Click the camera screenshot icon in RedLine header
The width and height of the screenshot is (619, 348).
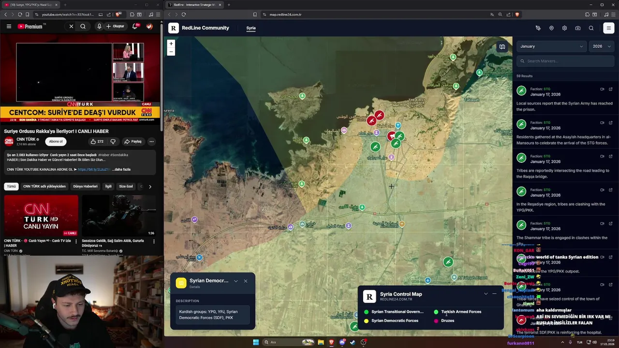point(578,28)
